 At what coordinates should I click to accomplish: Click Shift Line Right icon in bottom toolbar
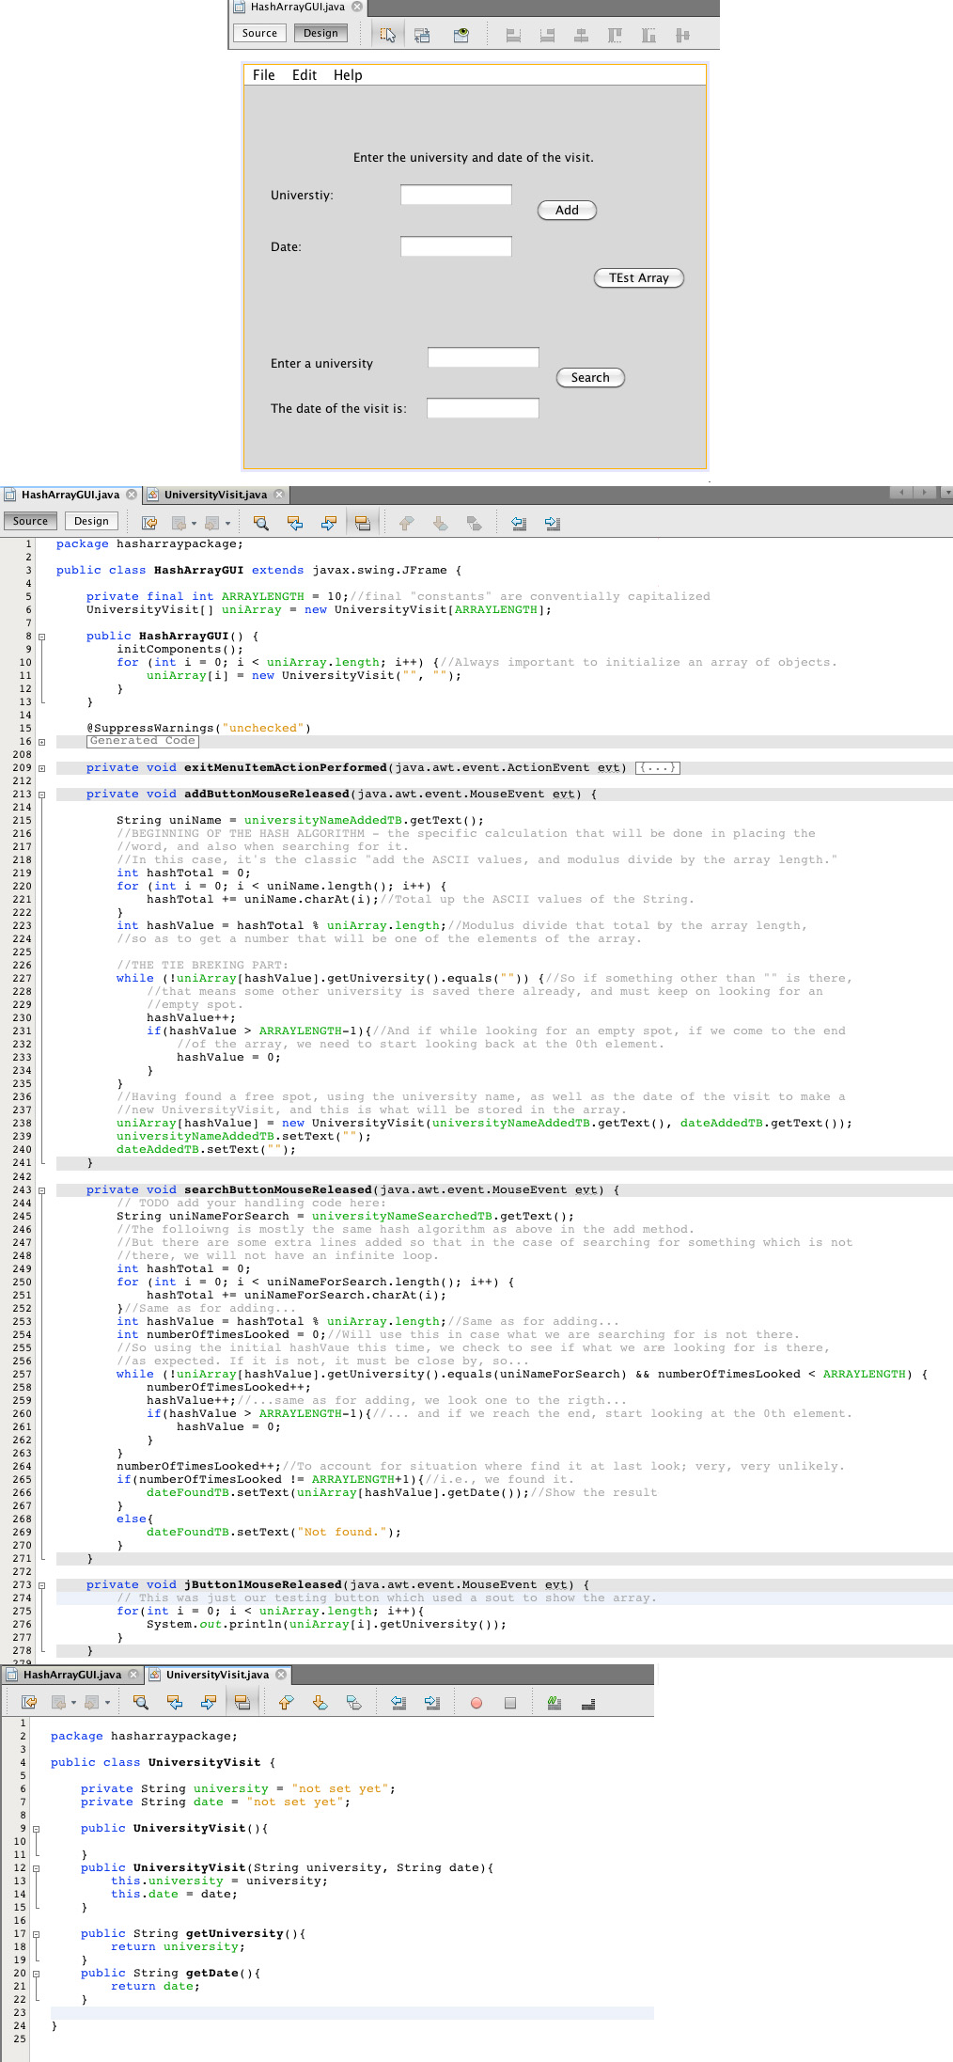[x=432, y=1703]
